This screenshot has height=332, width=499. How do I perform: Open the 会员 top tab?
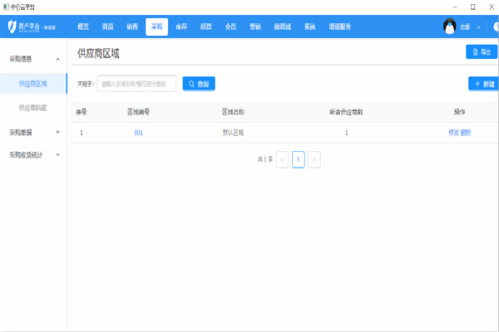click(x=230, y=27)
